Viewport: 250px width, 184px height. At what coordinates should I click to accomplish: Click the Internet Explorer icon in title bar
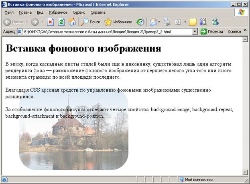(4, 4)
